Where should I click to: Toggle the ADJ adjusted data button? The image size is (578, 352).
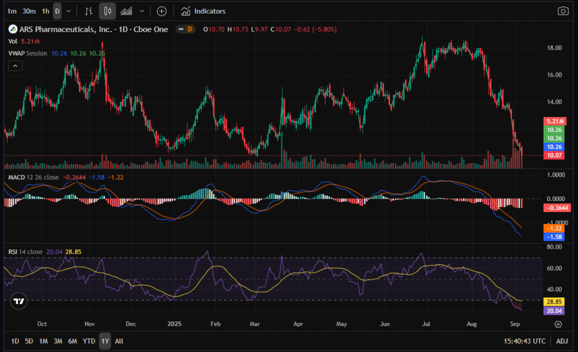pos(562,341)
